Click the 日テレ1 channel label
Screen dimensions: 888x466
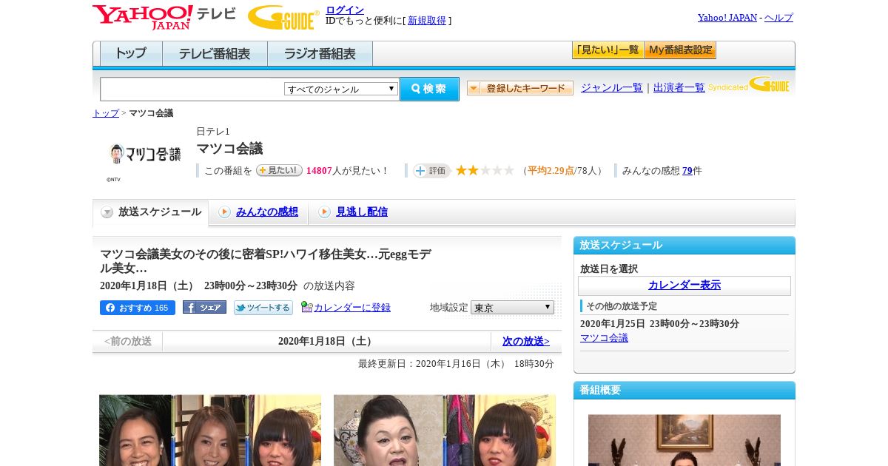pyautogui.click(x=213, y=132)
